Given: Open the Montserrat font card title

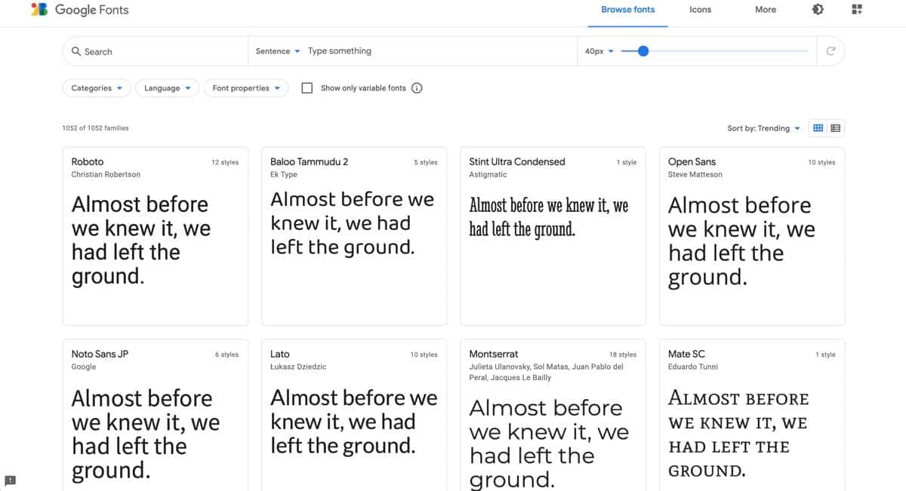Looking at the screenshot, I should 494,354.
